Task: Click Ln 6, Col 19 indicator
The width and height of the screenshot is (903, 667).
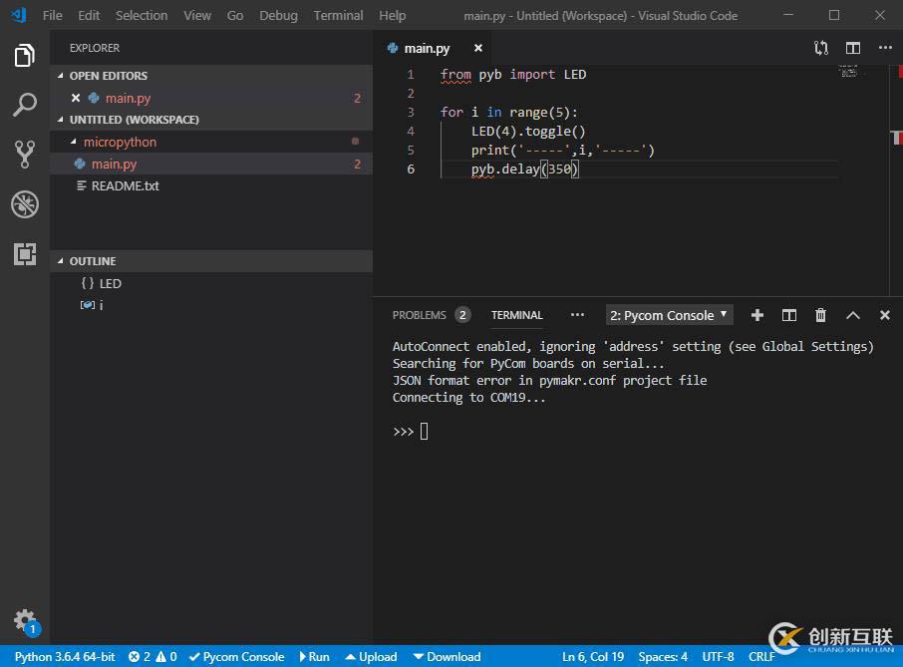Action: tap(593, 657)
